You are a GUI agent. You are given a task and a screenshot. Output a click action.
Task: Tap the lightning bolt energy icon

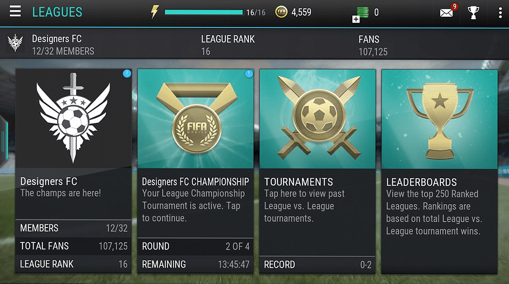coord(154,12)
